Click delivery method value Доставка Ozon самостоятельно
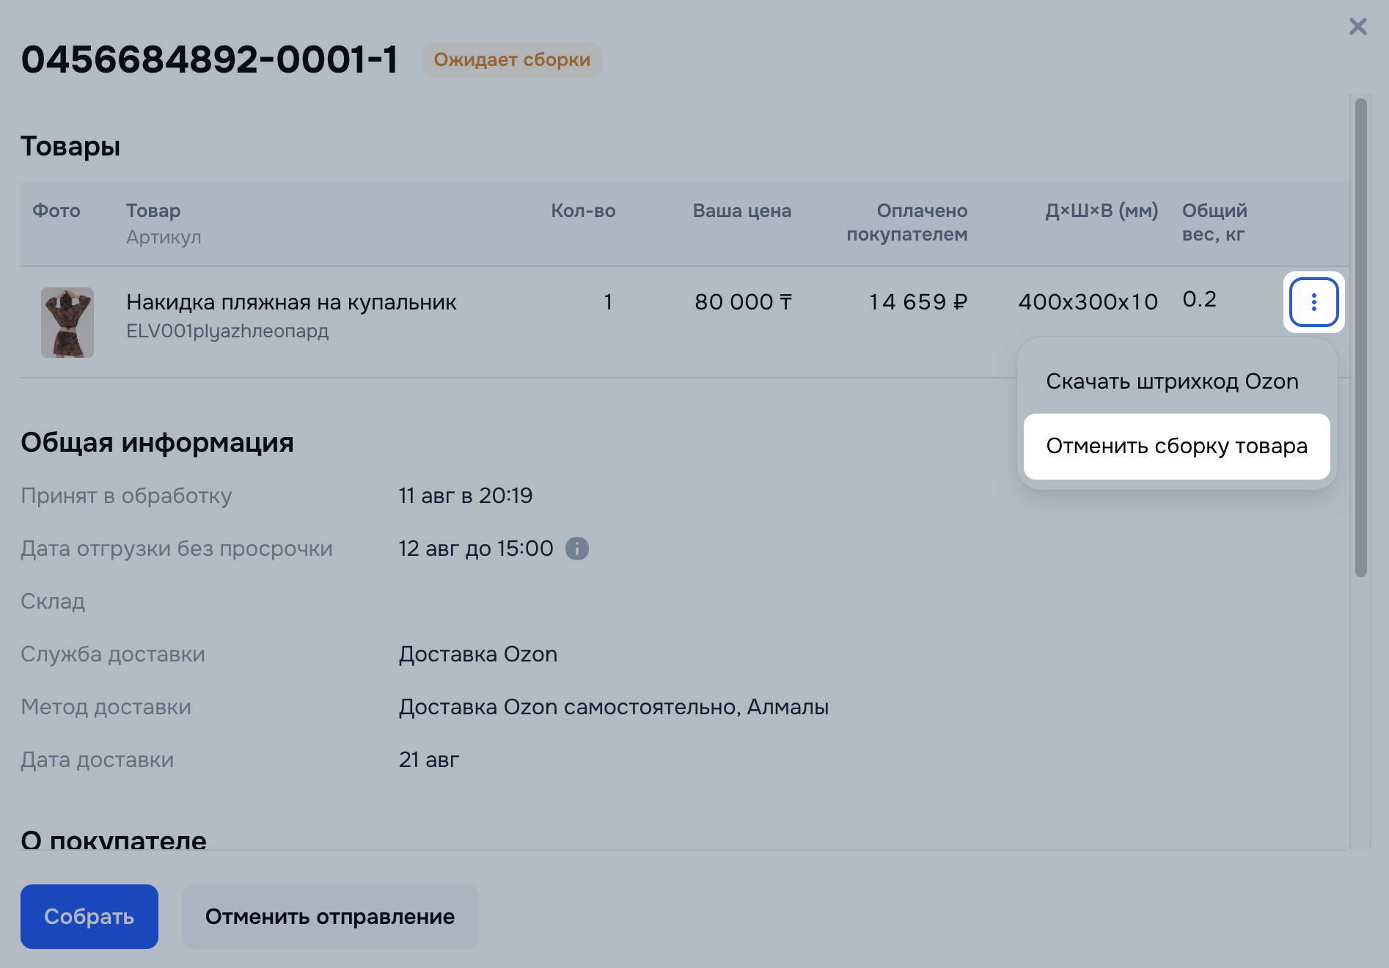 tap(570, 707)
